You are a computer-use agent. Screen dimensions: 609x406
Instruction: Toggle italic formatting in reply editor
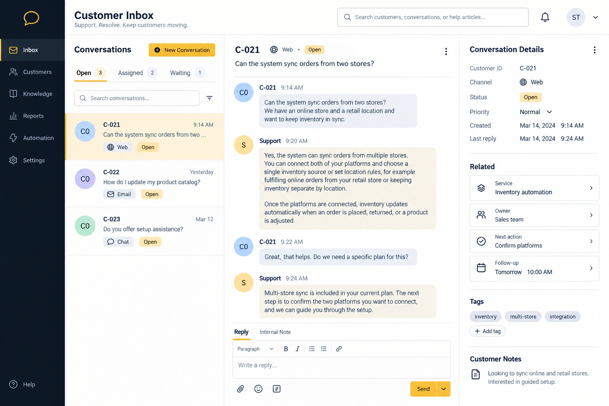(297, 349)
